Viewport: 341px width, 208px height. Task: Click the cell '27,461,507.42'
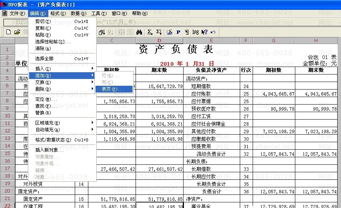[159, 169]
